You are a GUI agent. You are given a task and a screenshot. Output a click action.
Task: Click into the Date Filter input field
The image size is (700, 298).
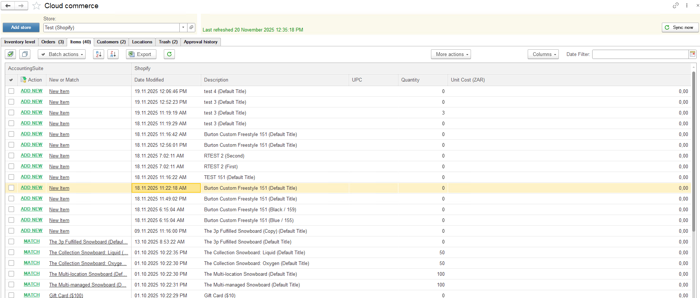(640, 54)
